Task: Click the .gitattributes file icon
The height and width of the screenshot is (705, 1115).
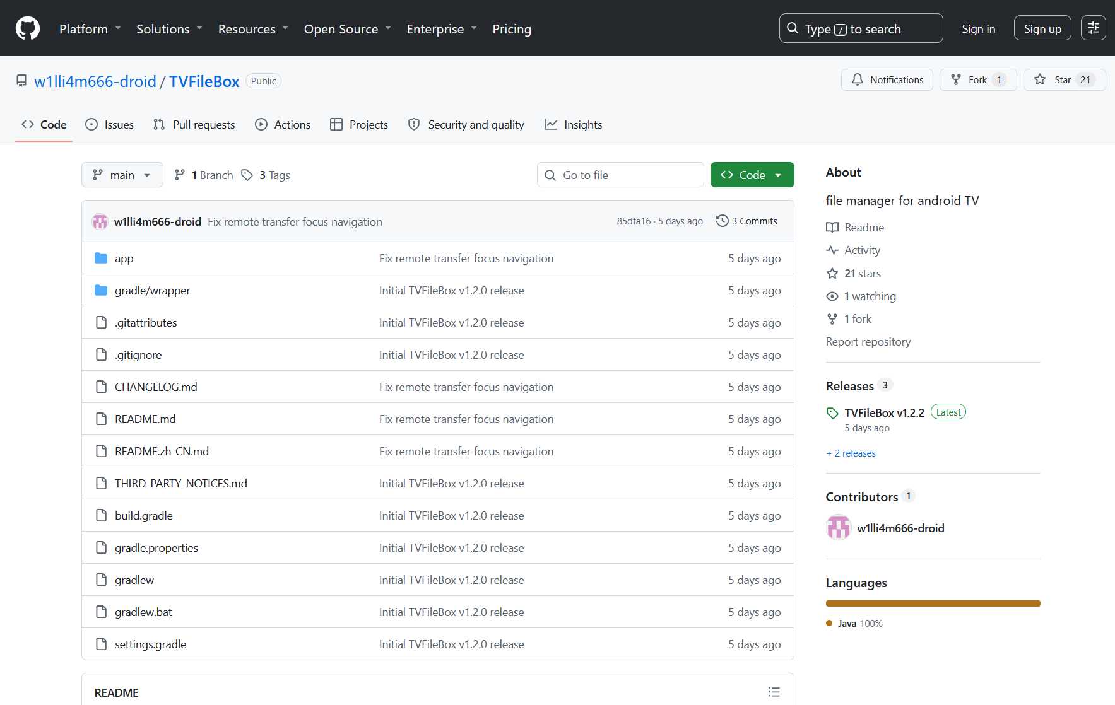Action: [x=101, y=322]
